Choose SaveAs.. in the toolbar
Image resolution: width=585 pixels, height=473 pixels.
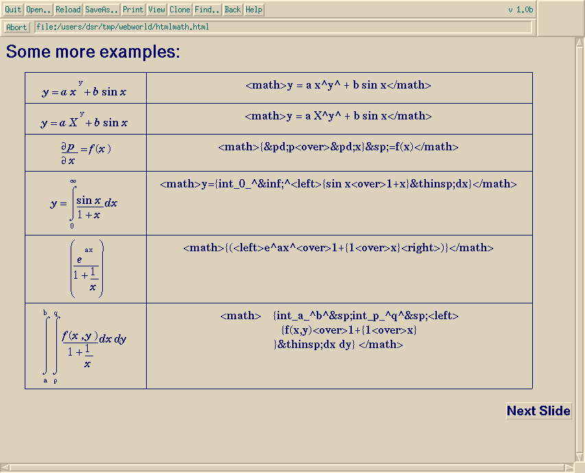coord(102,10)
